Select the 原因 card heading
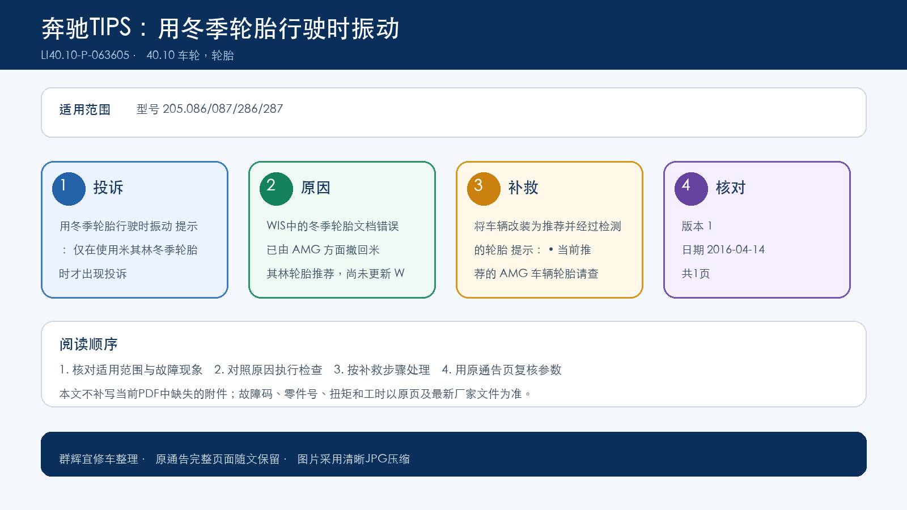This screenshot has width=907, height=510. (x=316, y=188)
